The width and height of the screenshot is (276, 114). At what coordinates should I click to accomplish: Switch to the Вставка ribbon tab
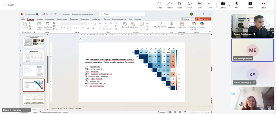click(39, 19)
